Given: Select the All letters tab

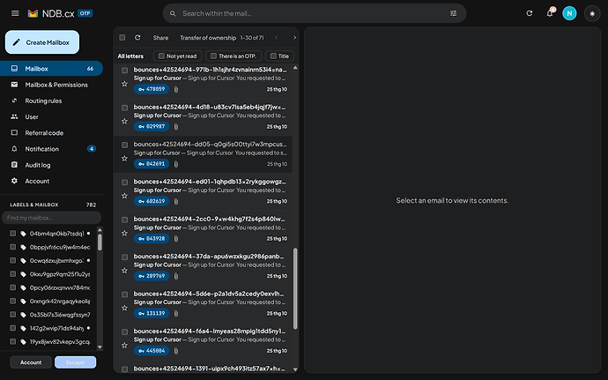Looking at the screenshot, I should point(130,56).
